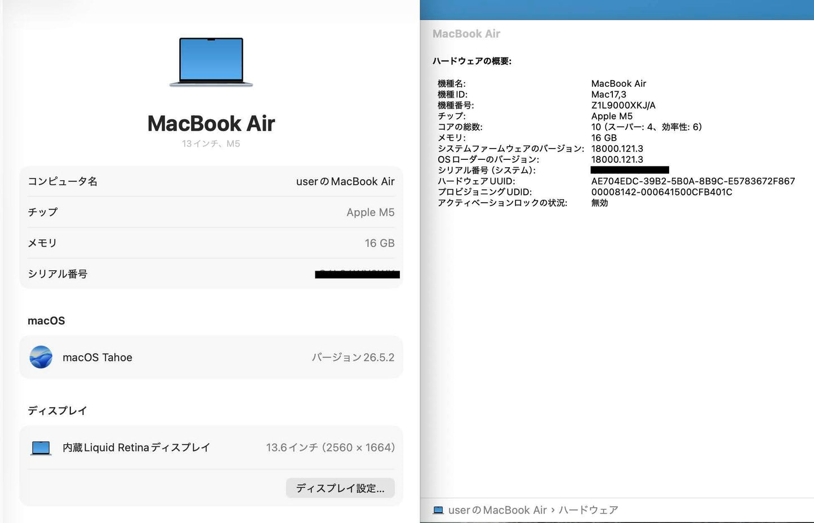Screen dimensions: 814x523
Task: Click the built-in display laptop icon
Action: click(x=41, y=448)
